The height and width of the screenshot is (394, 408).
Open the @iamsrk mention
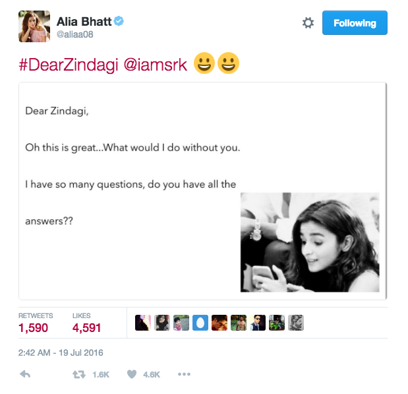(156, 65)
